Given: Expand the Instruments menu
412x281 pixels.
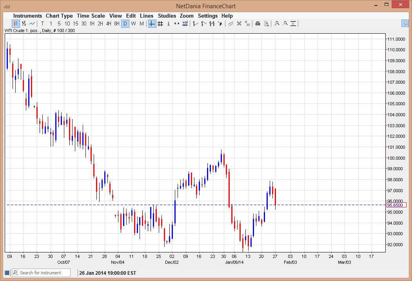Looking at the screenshot, I should coord(27,16).
